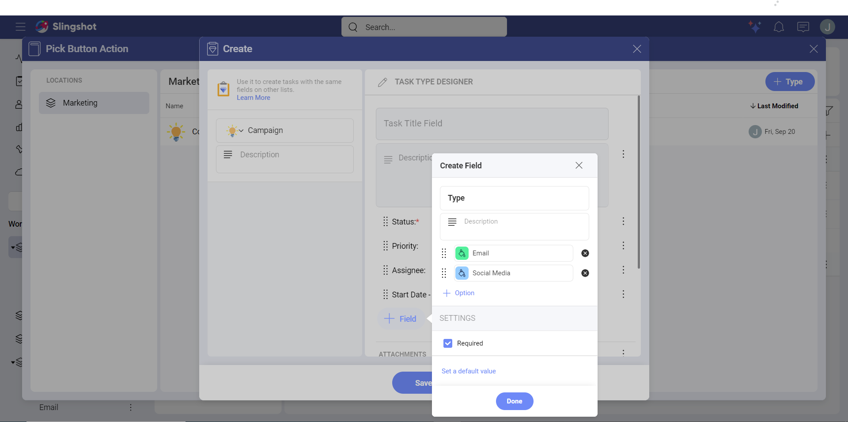Click the Save button in Create dialog

pyautogui.click(x=413, y=383)
